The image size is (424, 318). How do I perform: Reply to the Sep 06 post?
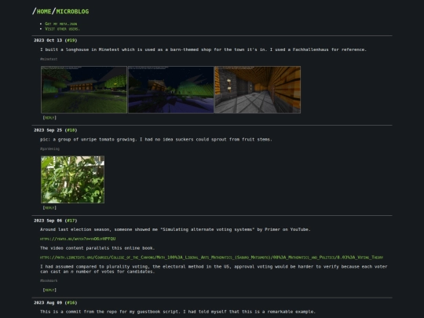(x=49, y=290)
